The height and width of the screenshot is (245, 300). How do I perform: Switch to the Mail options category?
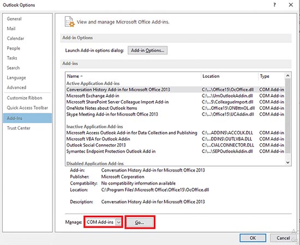[x=11, y=29]
